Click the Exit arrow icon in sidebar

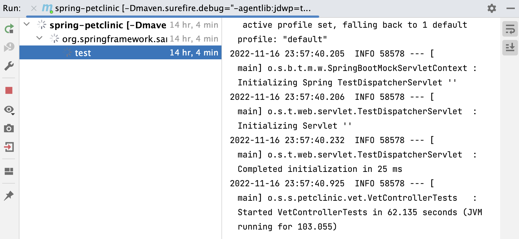[x=9, y=147]
